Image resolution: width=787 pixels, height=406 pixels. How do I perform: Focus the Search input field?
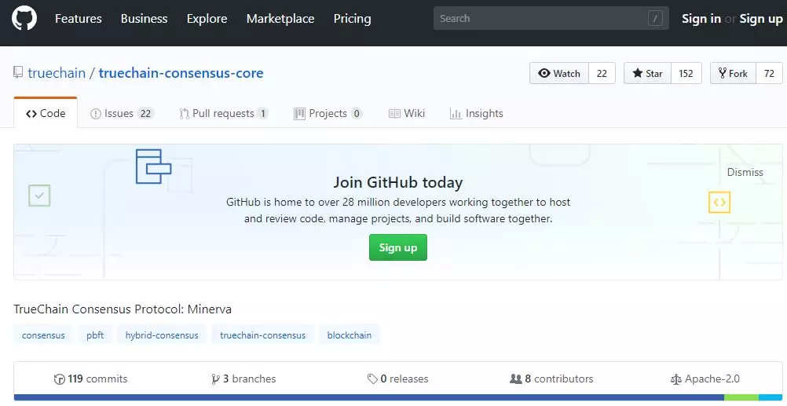point(551,19)
